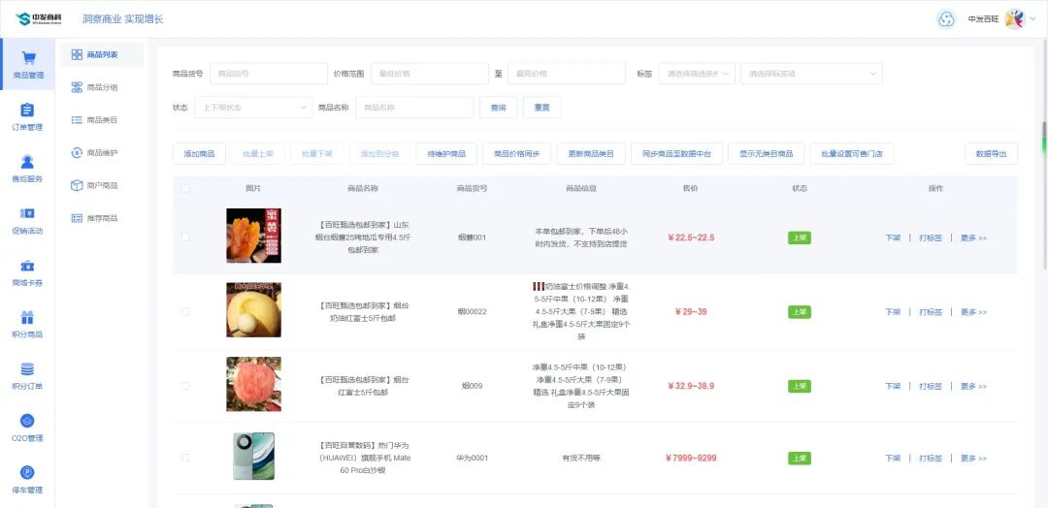Click the 商品类目 list icon
The height and width of the screenshot is (508, 1048).
[77, 120]
